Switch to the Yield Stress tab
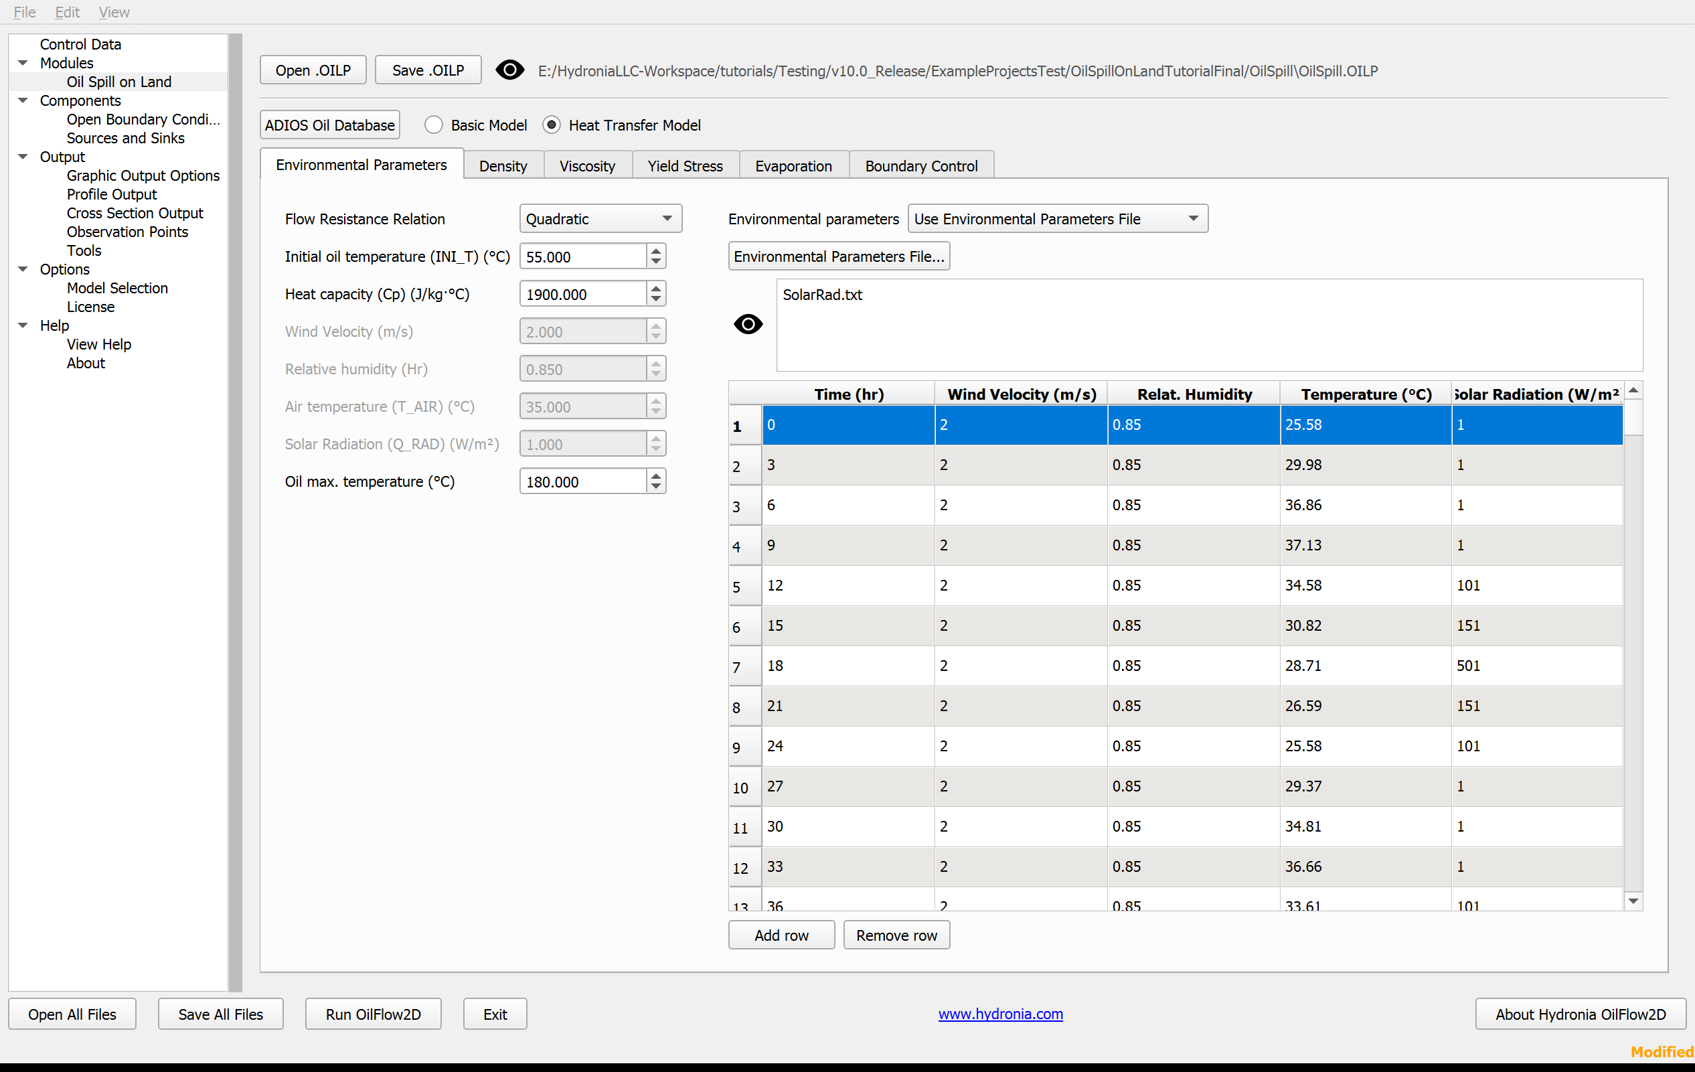 685,166
